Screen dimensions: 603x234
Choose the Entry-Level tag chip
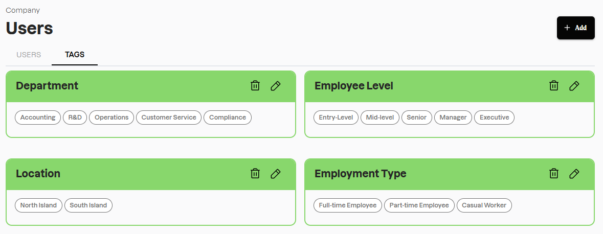tap(336, 118)
